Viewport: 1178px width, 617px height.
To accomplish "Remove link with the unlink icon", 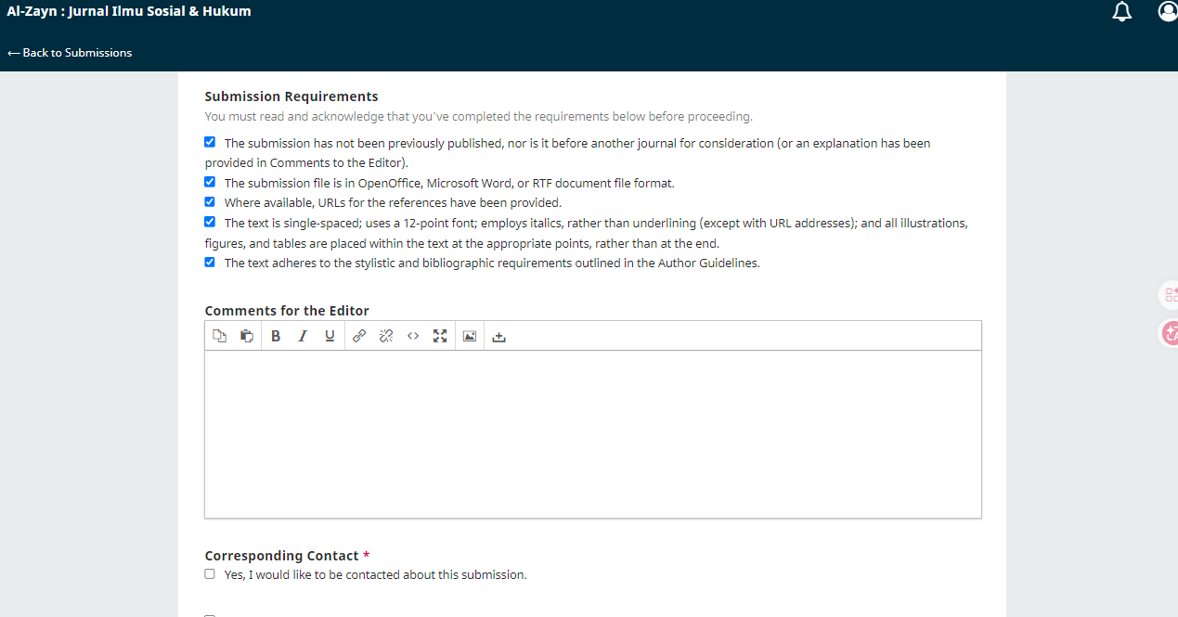I will tap(386, 336).
